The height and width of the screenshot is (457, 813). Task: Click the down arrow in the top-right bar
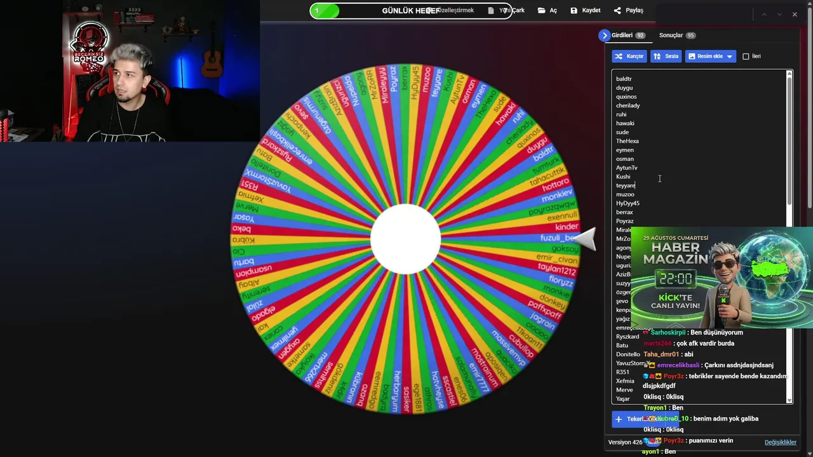pos(779,14)
